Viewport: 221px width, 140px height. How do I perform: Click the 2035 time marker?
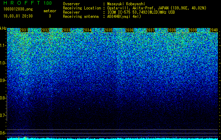click(108, 30)
